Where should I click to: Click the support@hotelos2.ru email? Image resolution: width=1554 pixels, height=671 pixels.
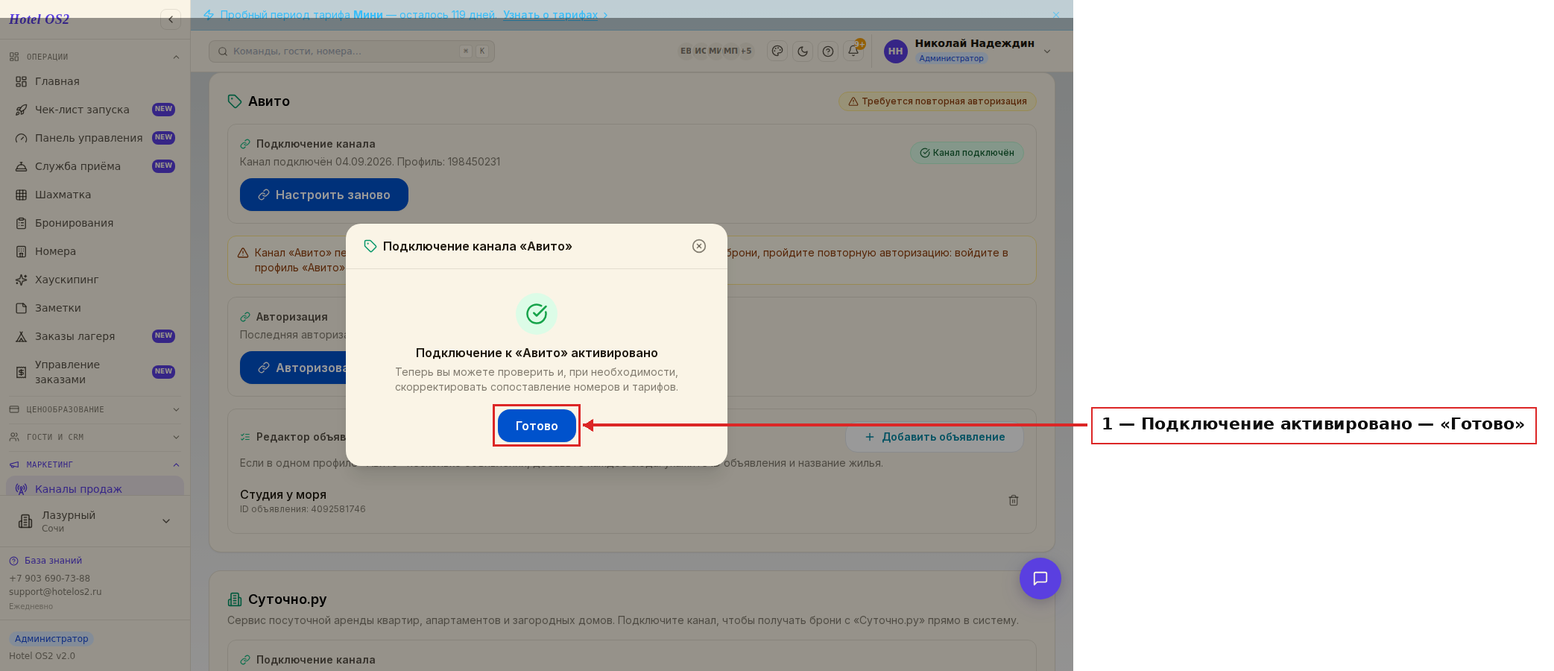coord(55,592)
